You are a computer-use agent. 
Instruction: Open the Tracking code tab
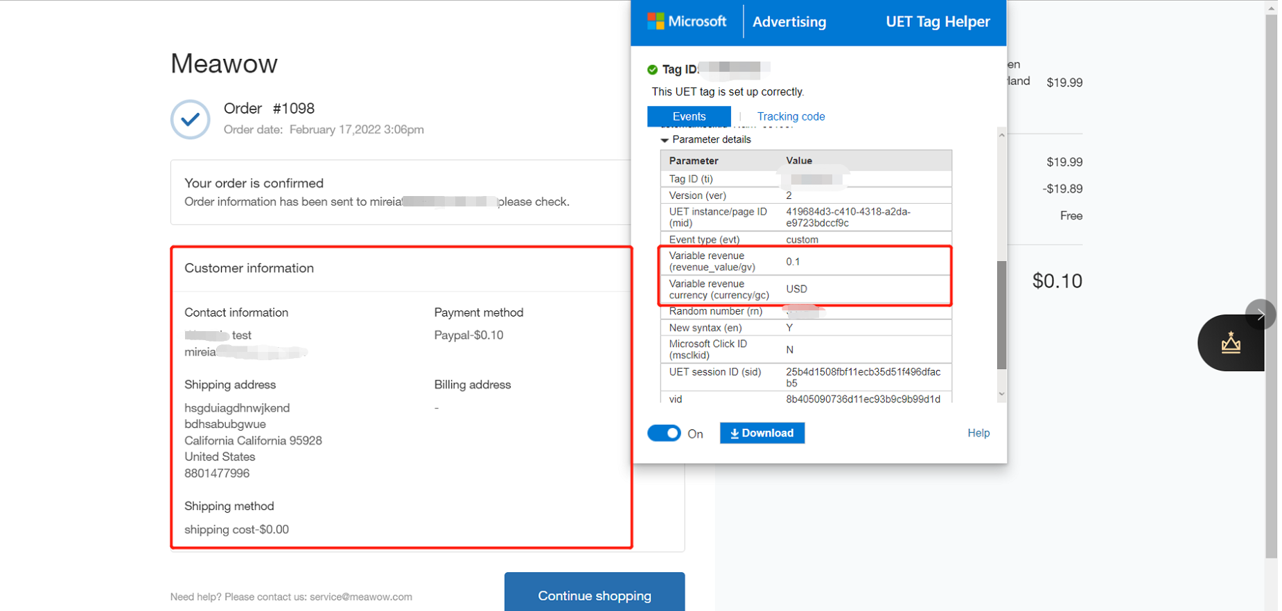[791, 116]
